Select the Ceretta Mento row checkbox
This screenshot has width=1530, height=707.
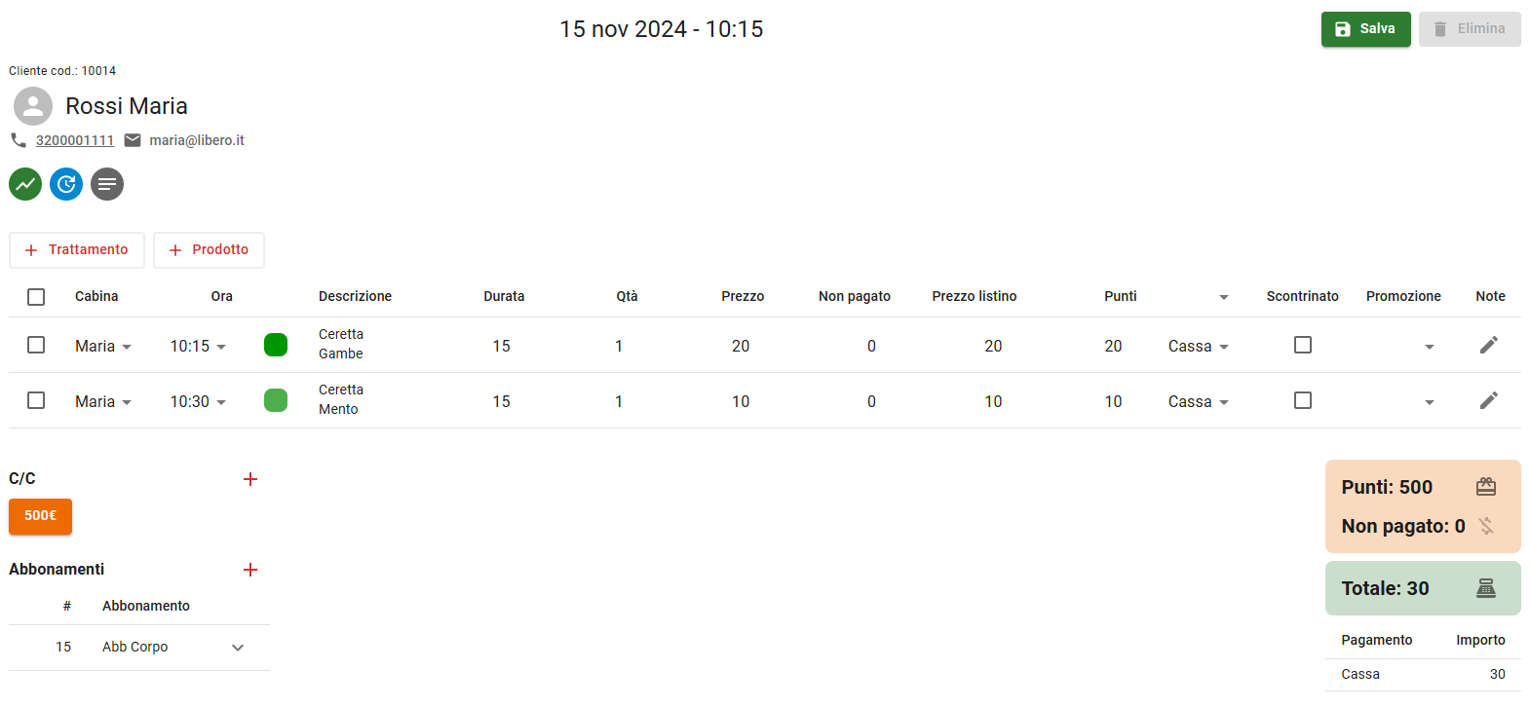click(x=36, y=400)
